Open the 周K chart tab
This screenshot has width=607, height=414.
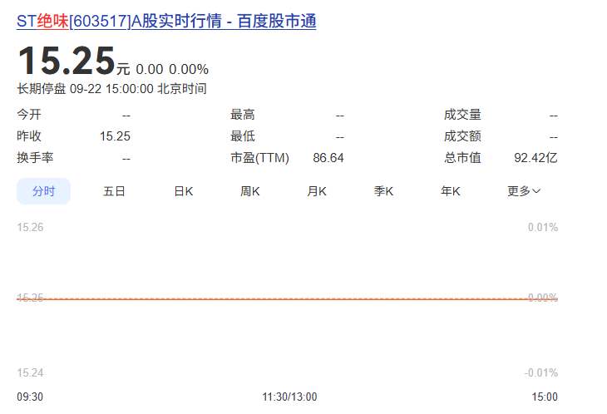click(250, 191)
